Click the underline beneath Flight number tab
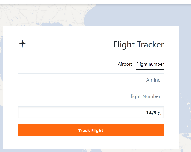Viewport: 191px width, 152px height. pos(150,70)
